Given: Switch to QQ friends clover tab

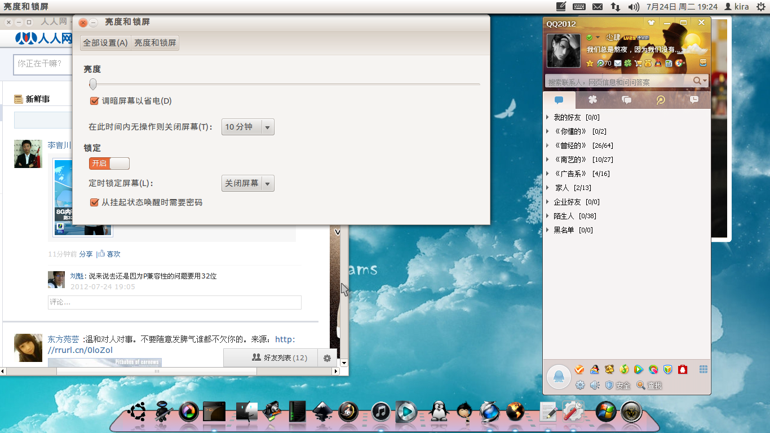Looking at the screenshot, I should coord(592,100).
